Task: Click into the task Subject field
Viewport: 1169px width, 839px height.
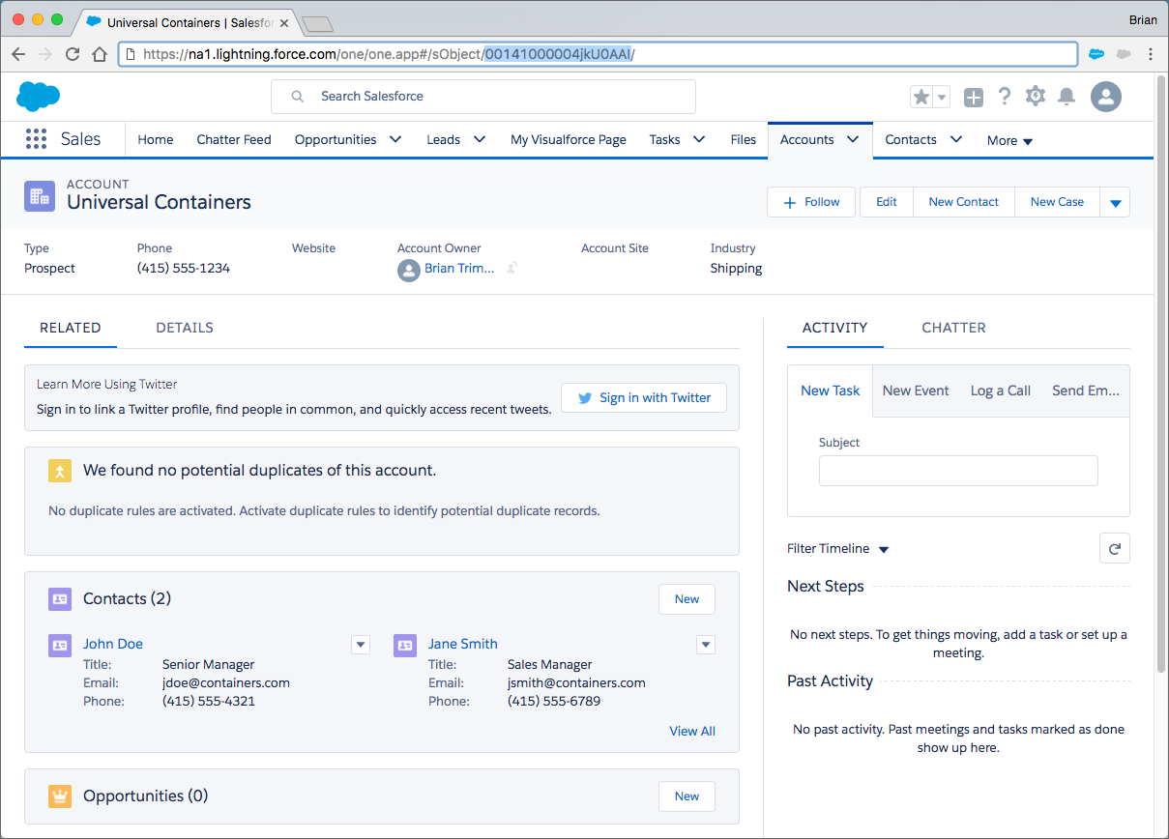Action: (958, 471)
